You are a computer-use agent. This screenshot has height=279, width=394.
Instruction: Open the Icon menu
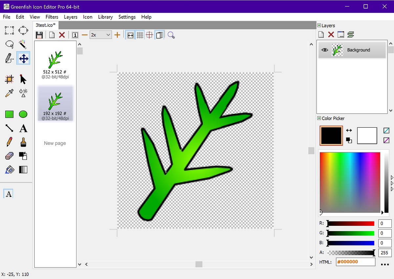click(88, 17)
